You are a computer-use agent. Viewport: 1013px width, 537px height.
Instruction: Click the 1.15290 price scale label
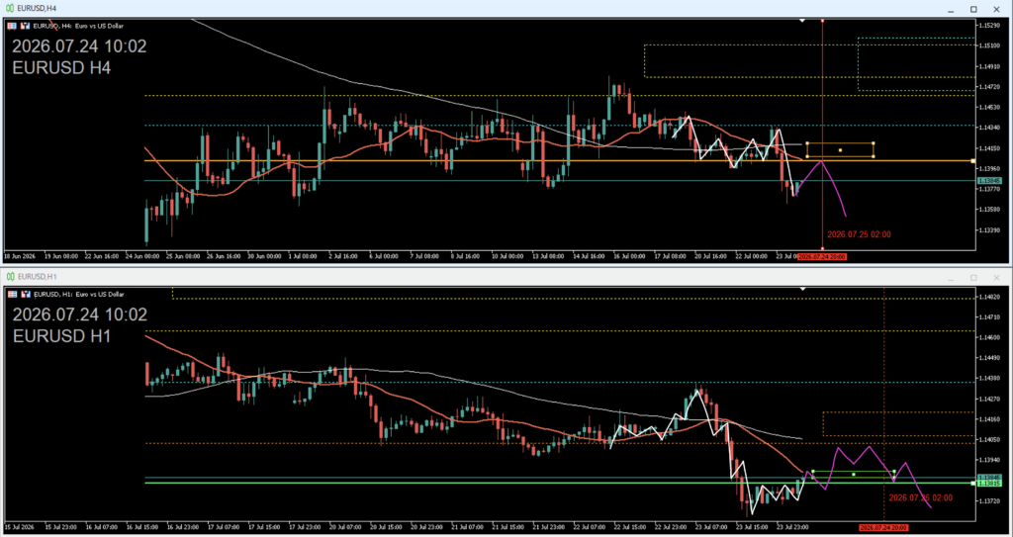[x=987, y=25]
